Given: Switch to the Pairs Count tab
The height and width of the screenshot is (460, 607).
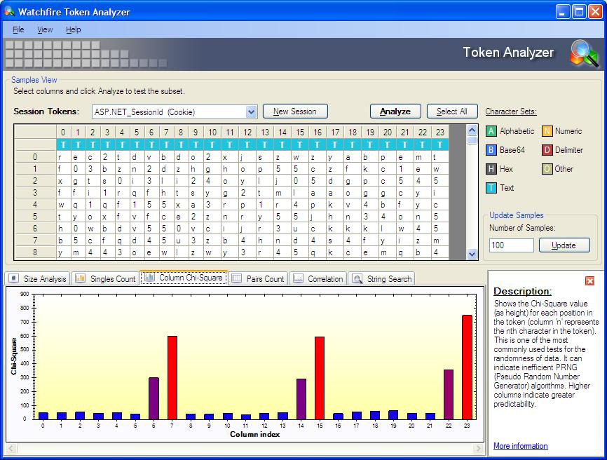Looking at the screenshot, I should pyautogui.click(x=258, y=278).
